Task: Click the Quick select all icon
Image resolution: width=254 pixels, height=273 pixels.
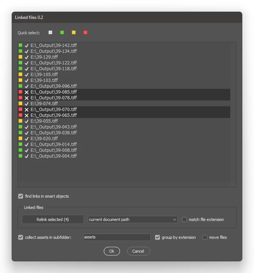Action: pyautogui.click(x=50, y=32)
